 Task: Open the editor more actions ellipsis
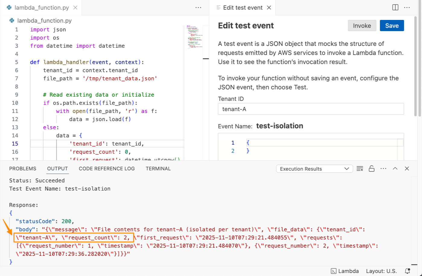coord(198,8)
